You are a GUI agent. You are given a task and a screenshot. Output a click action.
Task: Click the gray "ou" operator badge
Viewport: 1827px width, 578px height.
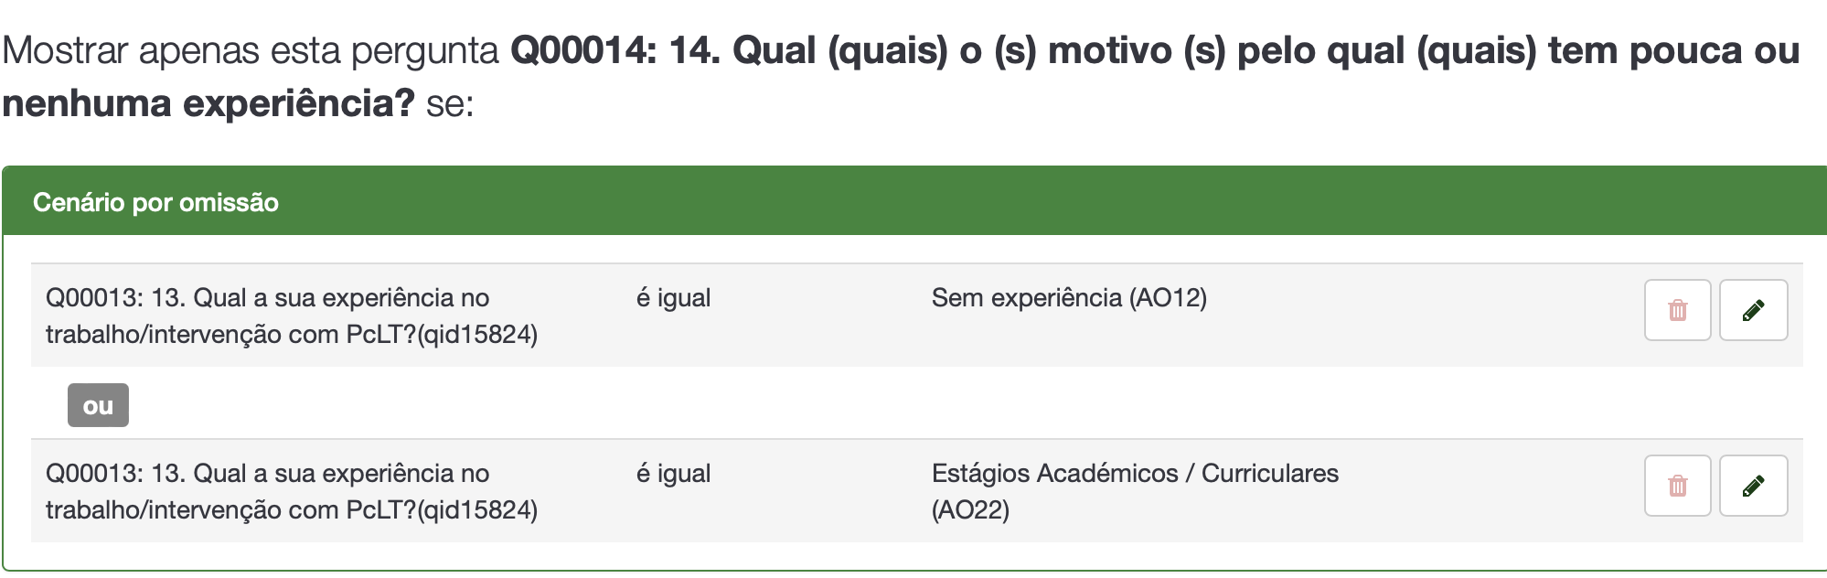(x=98, y=405)
